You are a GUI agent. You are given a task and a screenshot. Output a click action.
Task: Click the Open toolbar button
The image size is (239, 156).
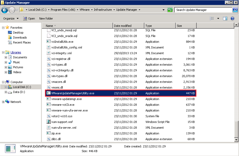[29, 18]
